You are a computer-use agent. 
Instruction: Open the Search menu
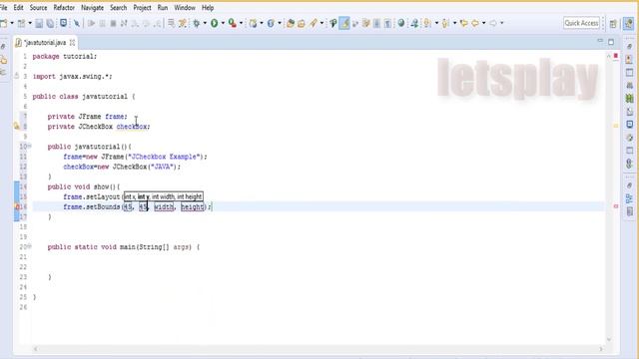coord(118,8)
